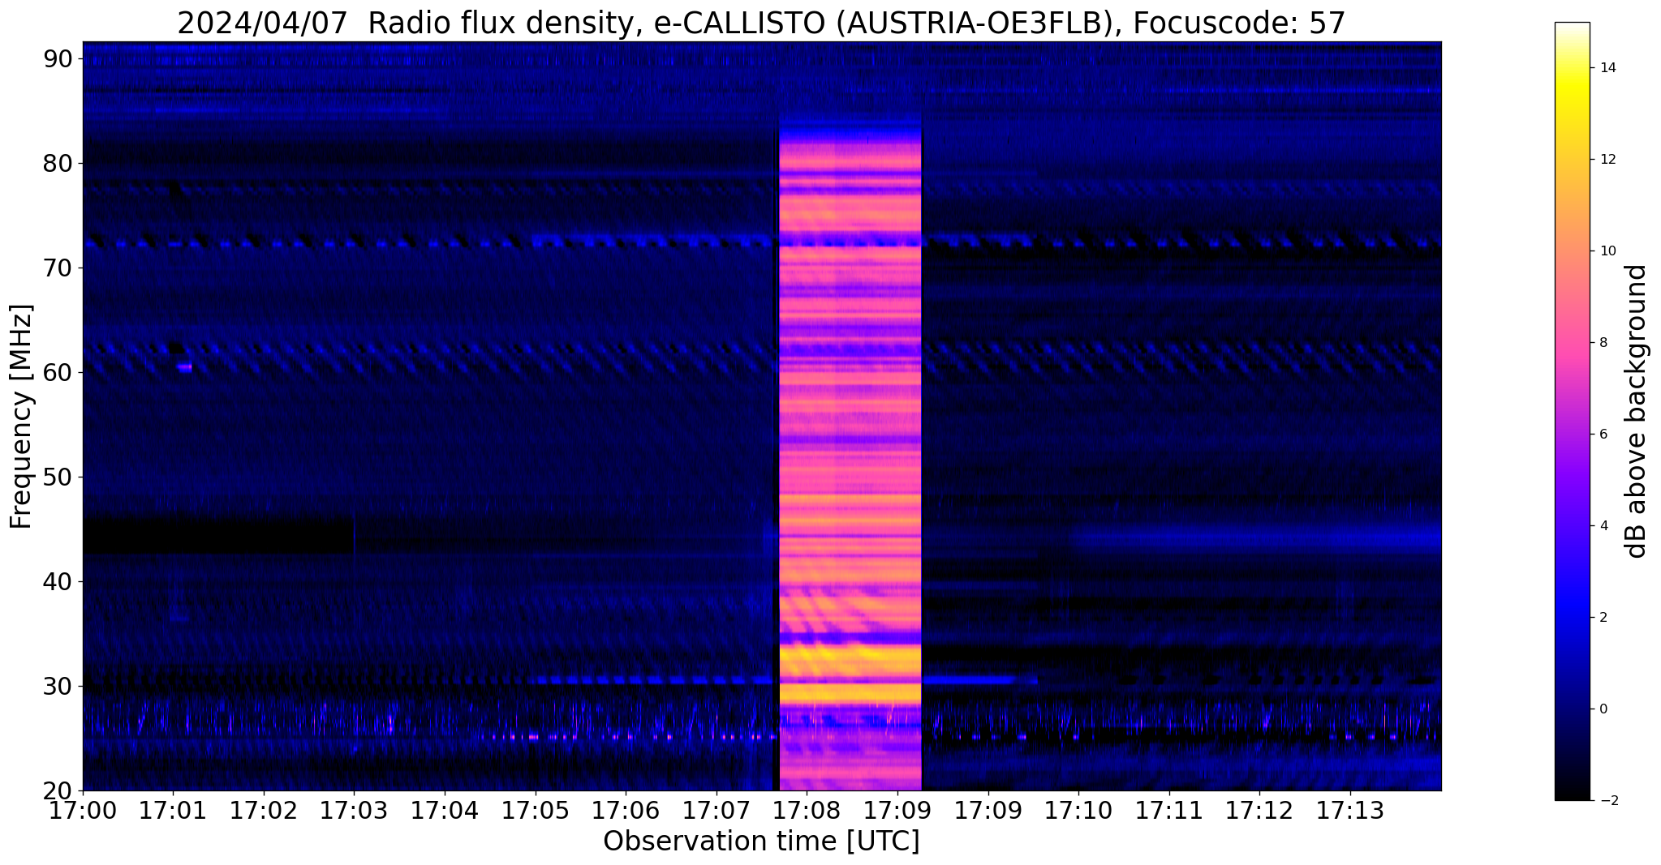This screenshot has height=865, width=1661.
Task: Click the 17:03 time tick label
Action: [354, 811]
